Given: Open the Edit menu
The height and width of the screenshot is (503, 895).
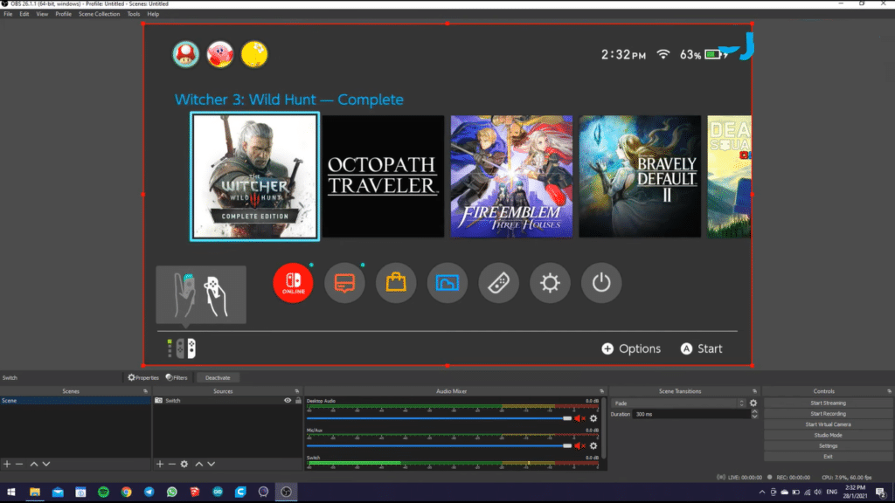Looking at the screenshot, I should pyautogui.click(x=24, y=14).
